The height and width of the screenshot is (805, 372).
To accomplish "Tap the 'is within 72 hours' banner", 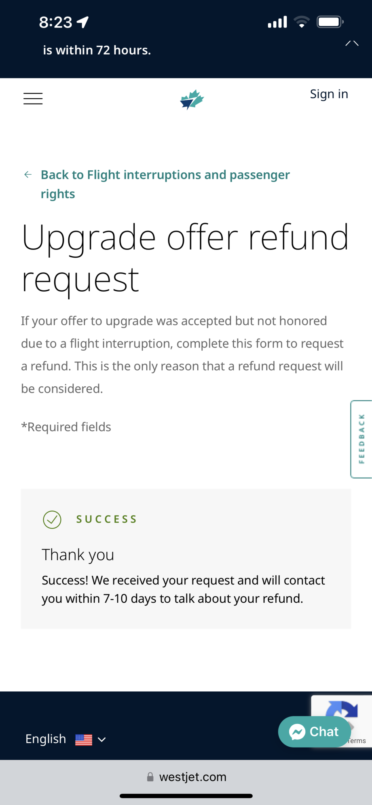I will (x=97, y=50).
